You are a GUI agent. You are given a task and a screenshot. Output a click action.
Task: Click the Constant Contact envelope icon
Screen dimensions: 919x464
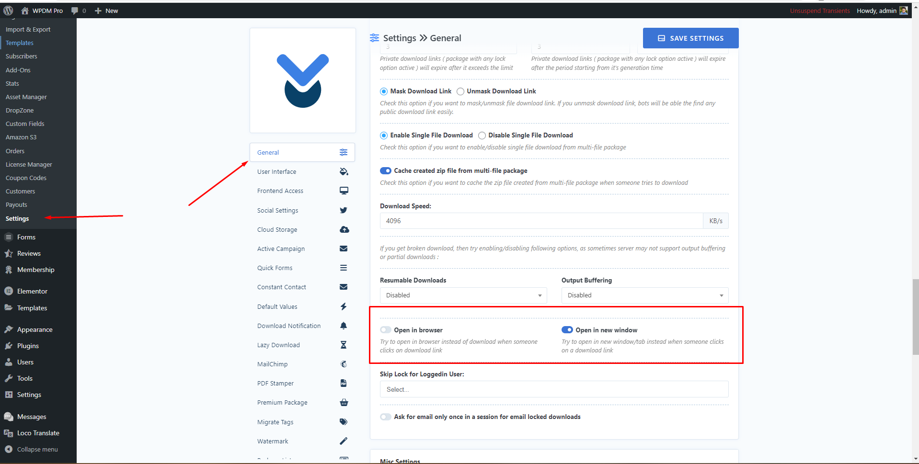[x=344, y=287]
